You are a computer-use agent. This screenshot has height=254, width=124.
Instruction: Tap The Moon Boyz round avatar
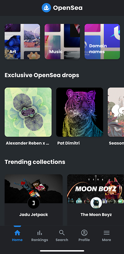click(x=96, y=203)
